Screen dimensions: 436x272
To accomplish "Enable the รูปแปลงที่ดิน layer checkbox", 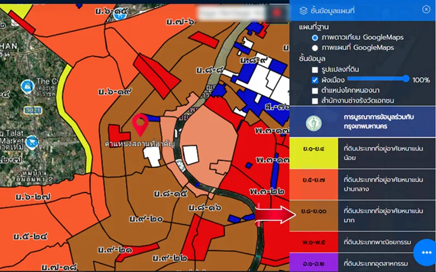I will point(315,70).
